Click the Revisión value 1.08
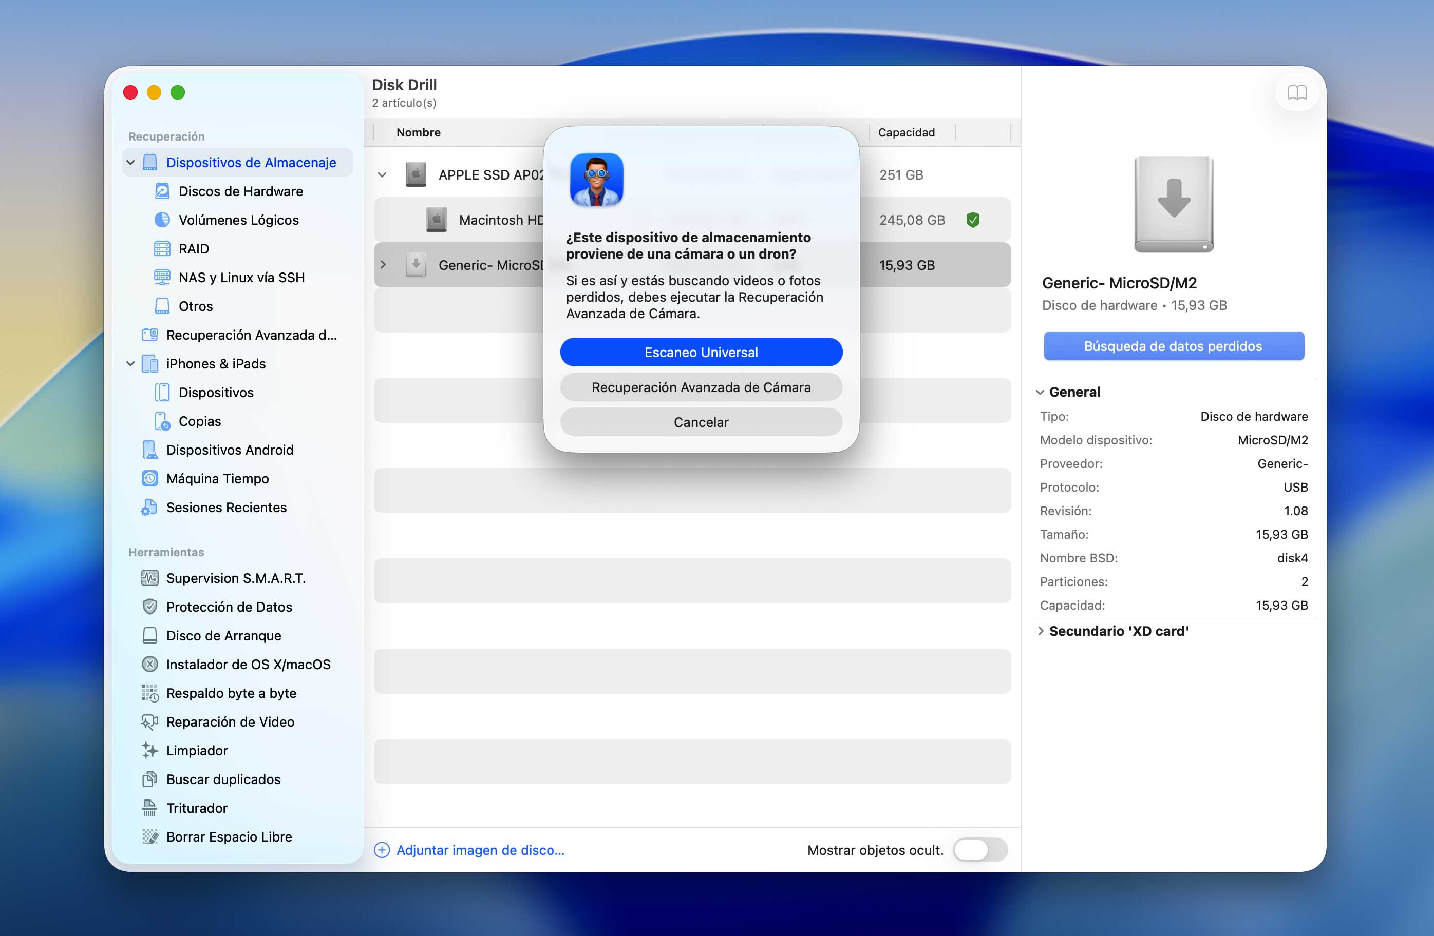Viewport: 1434px width, 936px height. 1296,511
